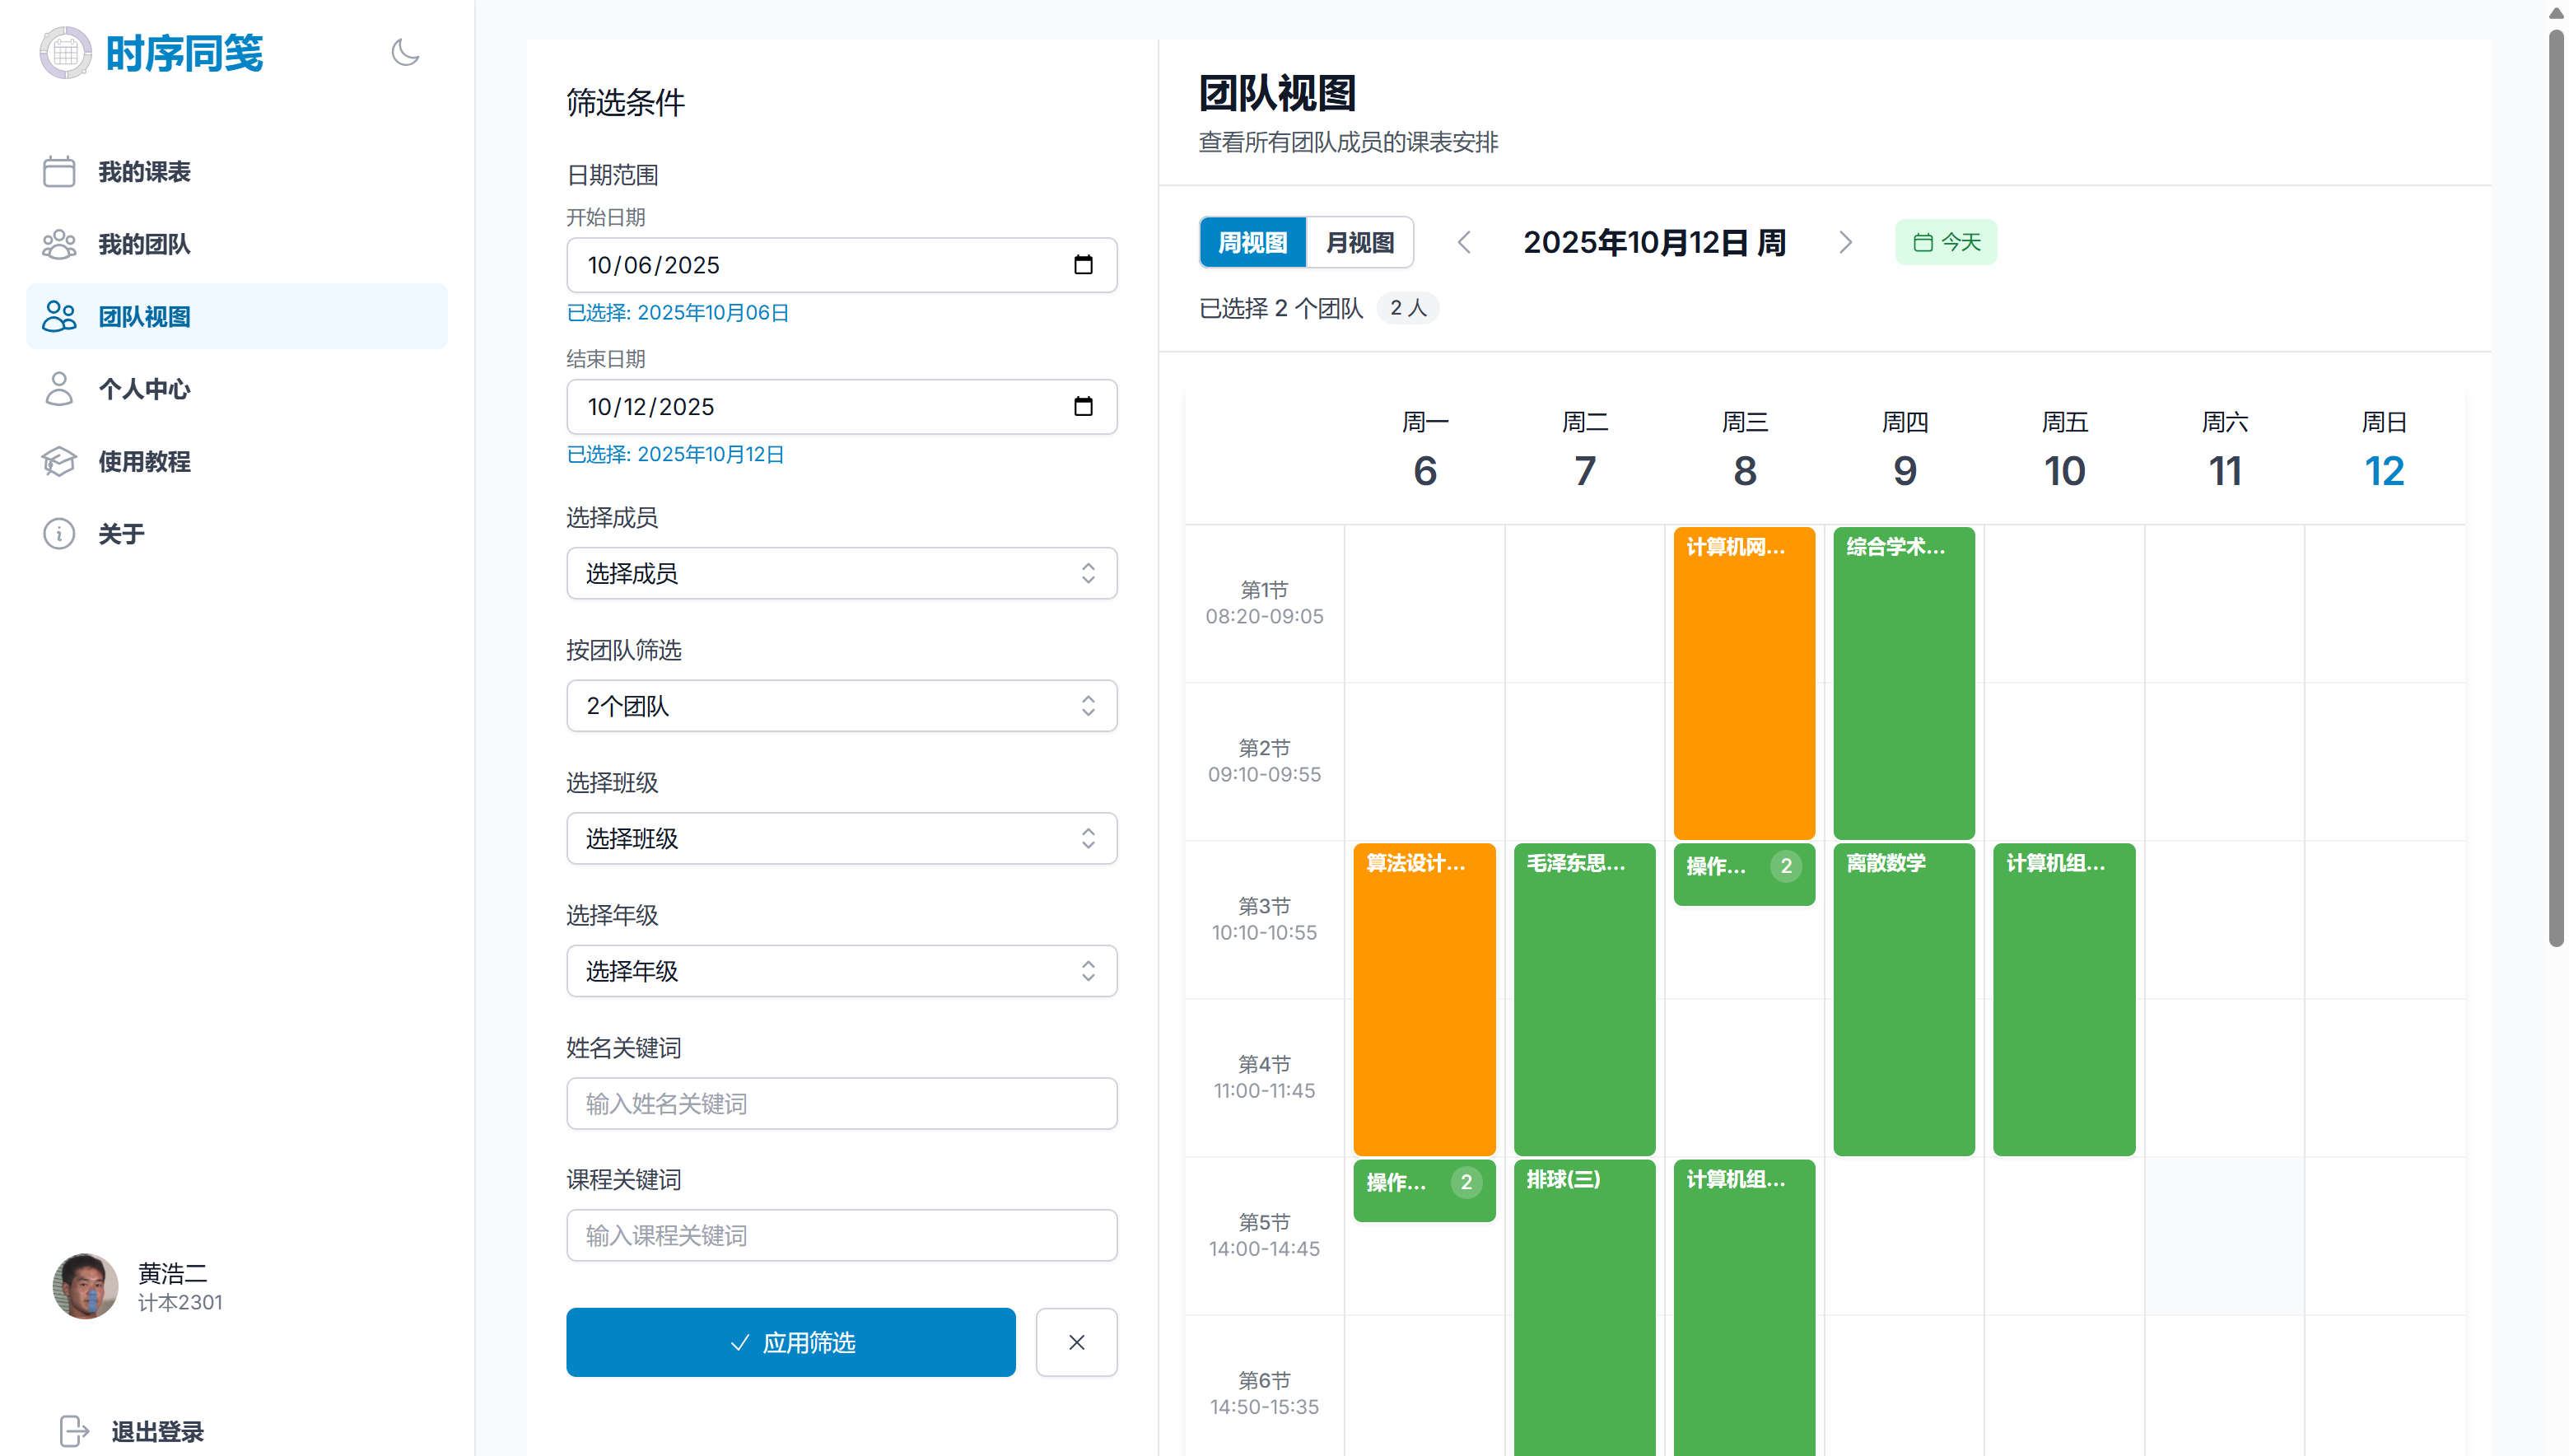The height and width of the screenshot is (1456, 2569).
Task: Jump to 今天 button
Action: [1945, 242]
